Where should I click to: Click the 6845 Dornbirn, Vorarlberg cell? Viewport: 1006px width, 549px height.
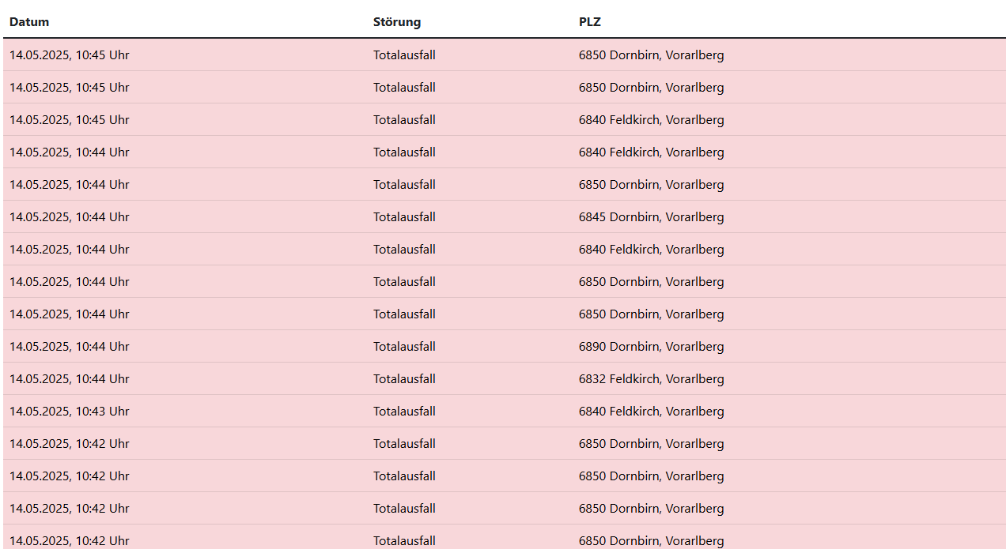651,217
